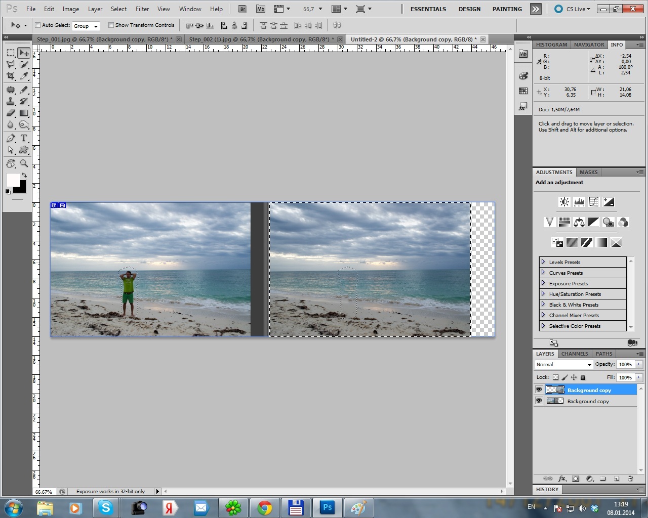This screenshot has height=518, width=648.
Task: Click the ESSENTIALS workspace button
Action: pyautogui.click(x=428, y=9)
